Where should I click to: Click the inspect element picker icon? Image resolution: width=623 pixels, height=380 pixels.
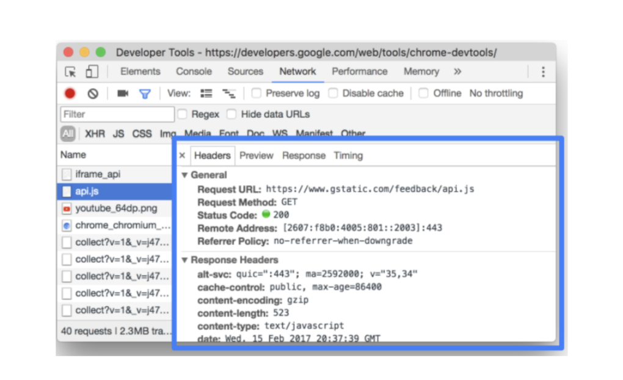pyautogui.click(x=71, y=72)
